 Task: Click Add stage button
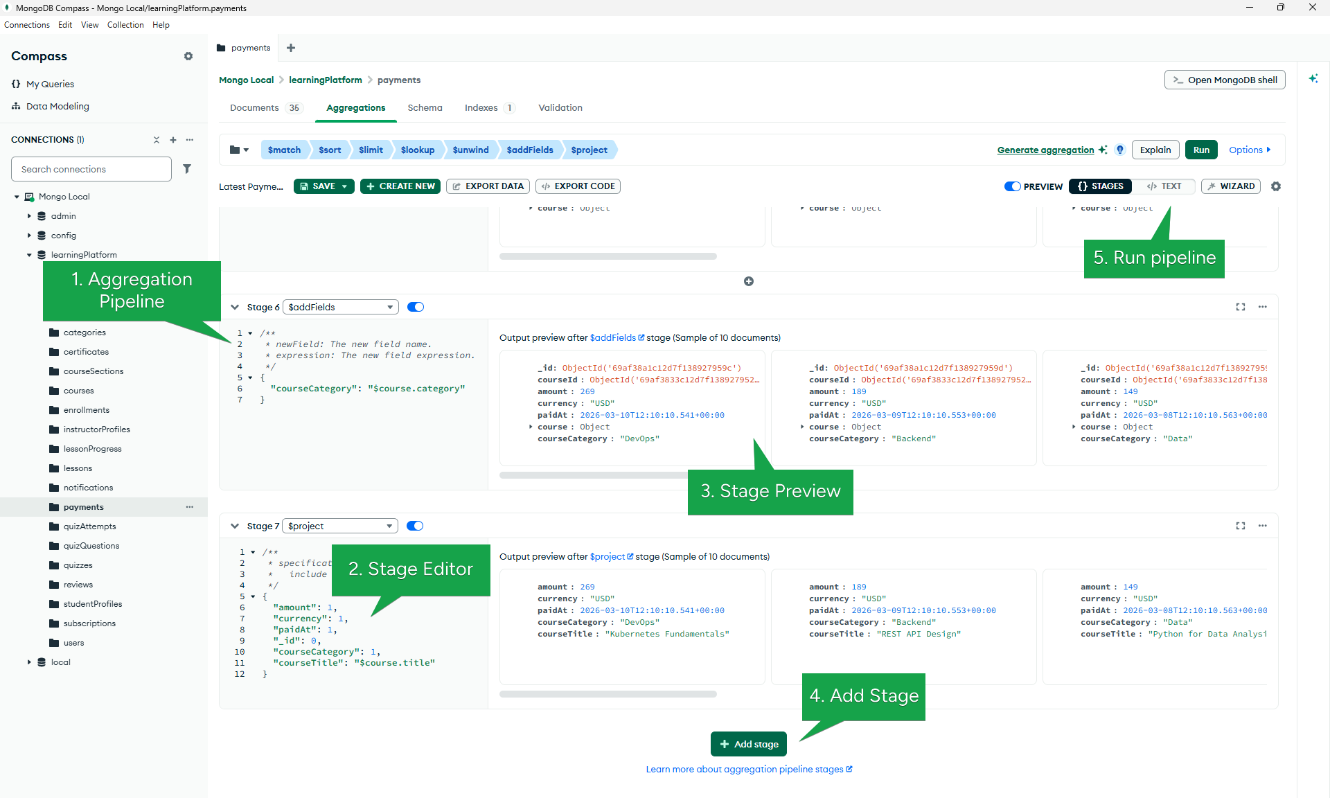pos(749,744)
